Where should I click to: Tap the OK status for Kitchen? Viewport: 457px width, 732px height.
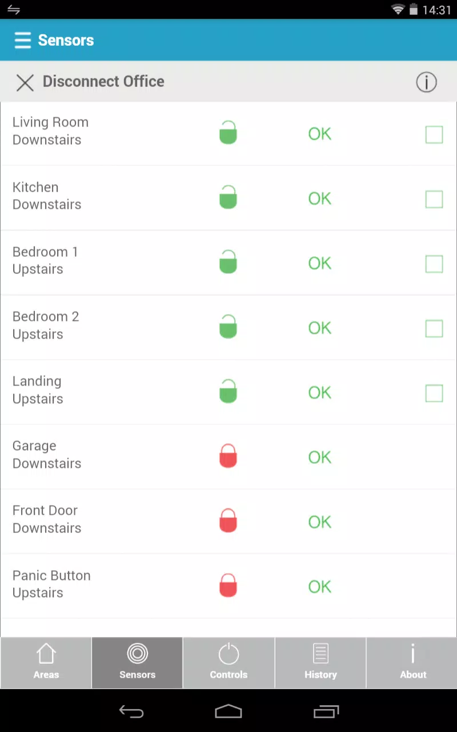320,198
